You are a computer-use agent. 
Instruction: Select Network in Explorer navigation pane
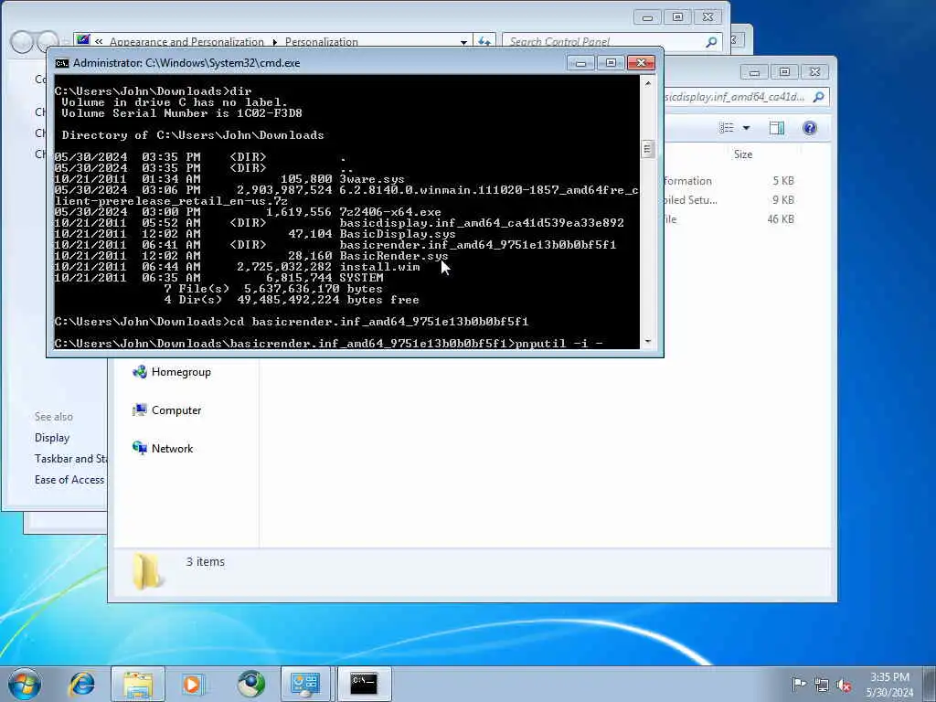(172, 448)
